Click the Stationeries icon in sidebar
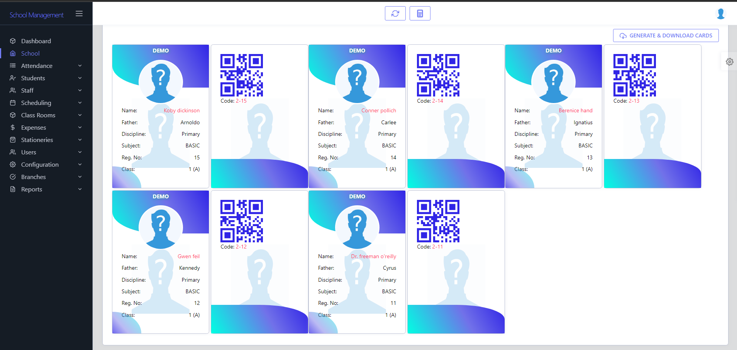This screenshot has width=737, height=350. tap(13, 140)
